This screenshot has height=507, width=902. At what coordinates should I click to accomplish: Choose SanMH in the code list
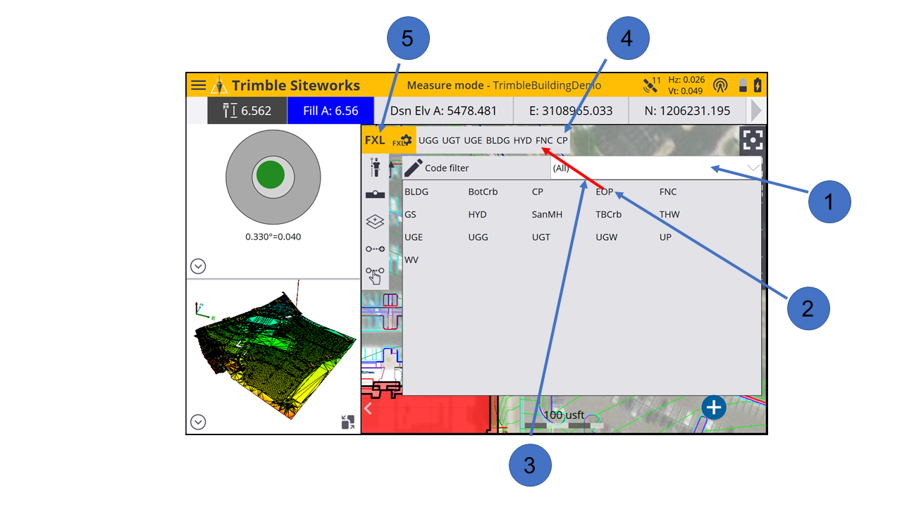pos(547,214)
